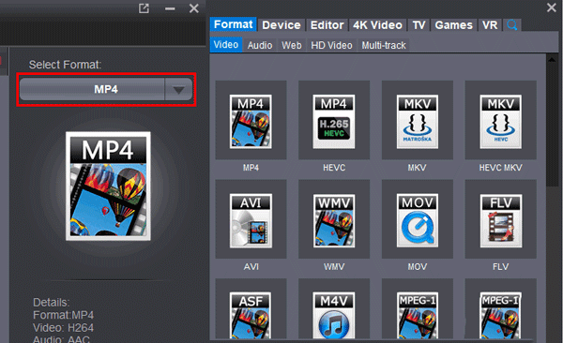This screenshot has width=563, height=343.
Task: Minimize the main application window
Action: click(x=170, y=8)
